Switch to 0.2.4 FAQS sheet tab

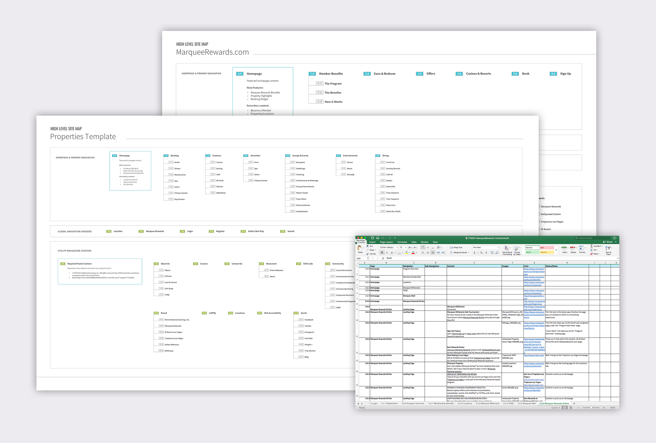pyautogui.click(x=508, y=403)
